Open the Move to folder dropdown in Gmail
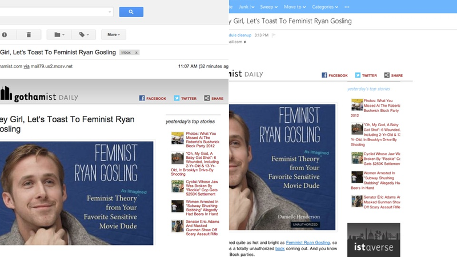457x257 pixels. (x=59, y=35)
